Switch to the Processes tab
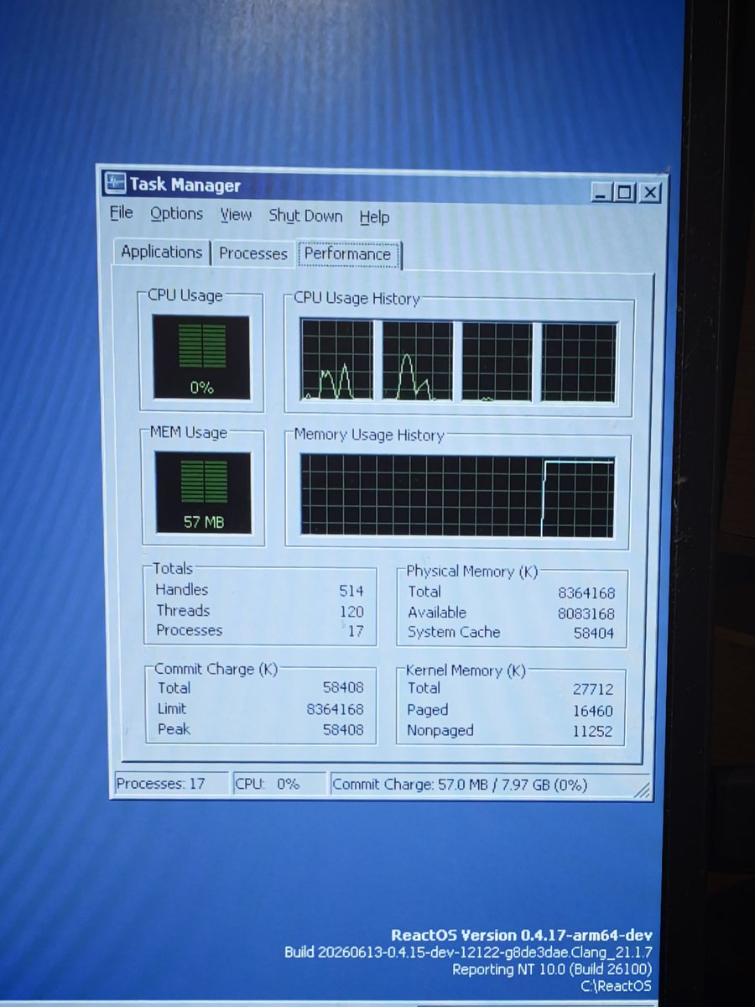This screenshot has height=1007, width=755. (x=253, y=253)
